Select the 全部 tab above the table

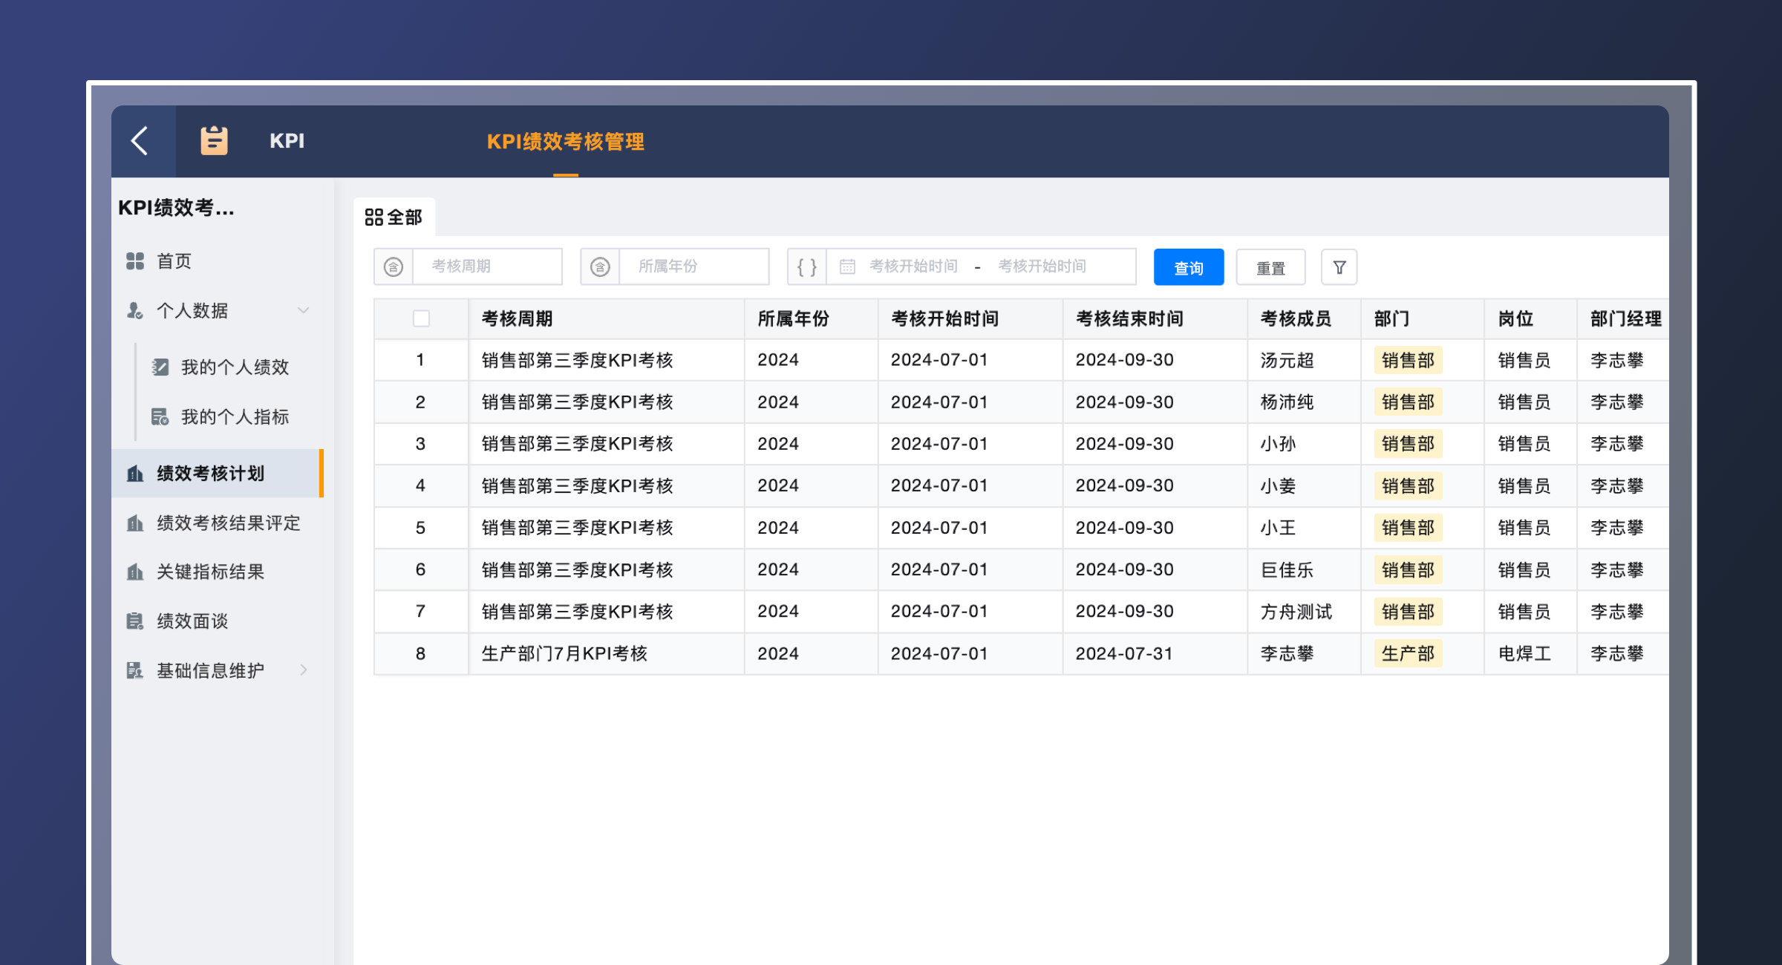(396, 217)
